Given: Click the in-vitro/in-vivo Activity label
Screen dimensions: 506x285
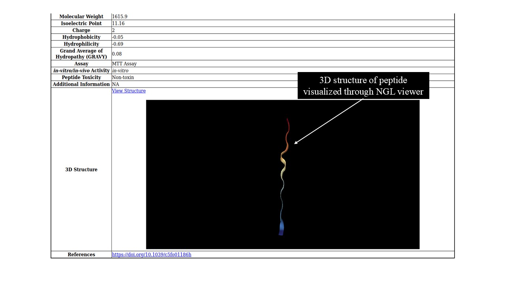Looking at the screenshot, I should (x=81, y=70).
